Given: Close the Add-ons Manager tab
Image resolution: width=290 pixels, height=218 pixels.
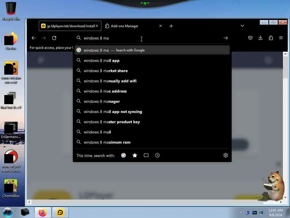Looking at the screenshot, I should (161, 26).
